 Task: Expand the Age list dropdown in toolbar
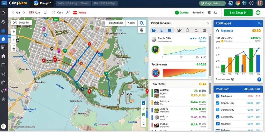pyautogui.click(x=35, y=13)
